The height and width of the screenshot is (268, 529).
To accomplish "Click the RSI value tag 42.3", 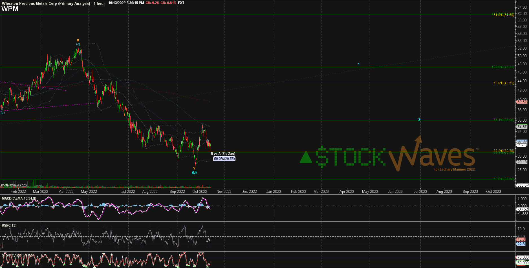I will tap(521, 240).
